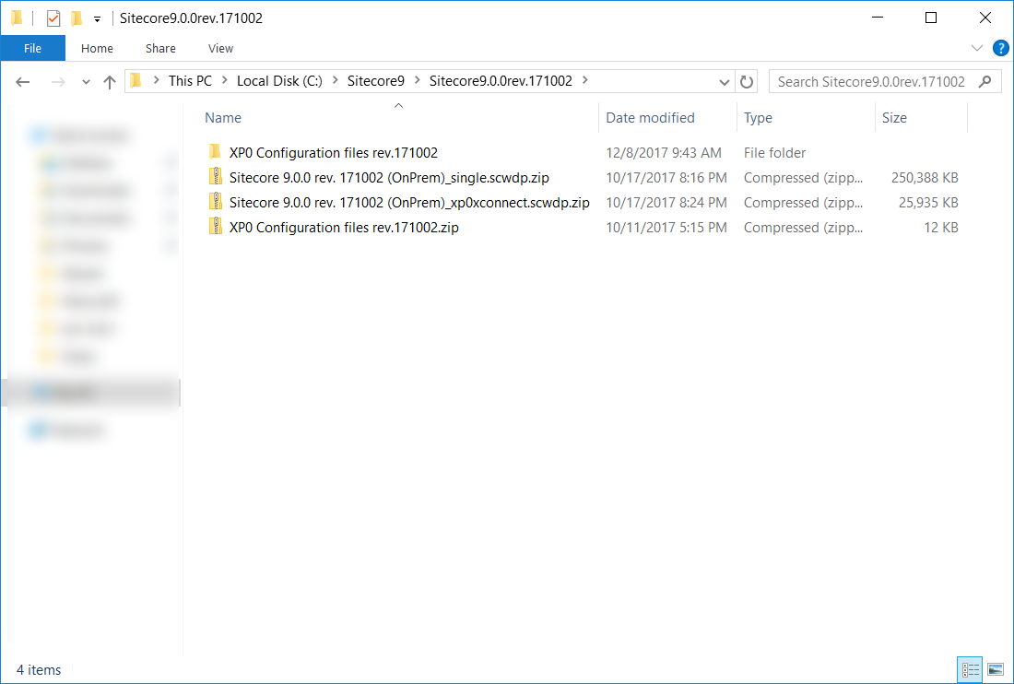Image resolution: width=1014 pixels, height=684 pixels.
Task: Select the (OnPrem)_xp0xconnect.scwdp.zip file
Action: point(409,203)
